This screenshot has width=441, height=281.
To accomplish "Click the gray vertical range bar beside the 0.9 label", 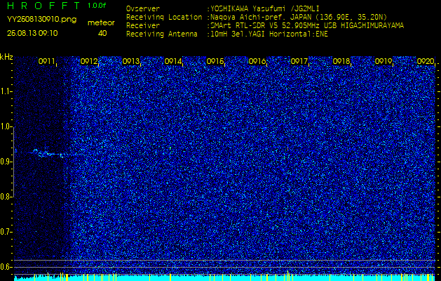I will (x=13, y=162).
